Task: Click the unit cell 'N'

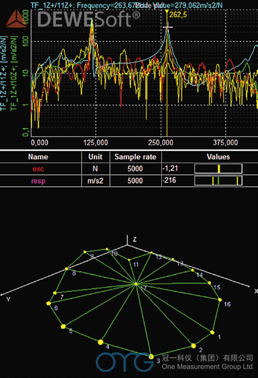Action: pos(95,169)
